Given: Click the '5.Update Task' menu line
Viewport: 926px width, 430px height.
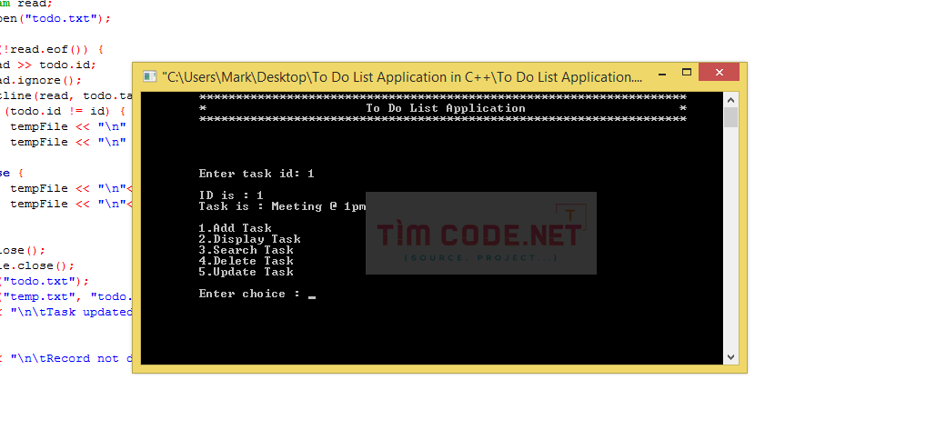Looking at the screenshot, I should (246, 272).
